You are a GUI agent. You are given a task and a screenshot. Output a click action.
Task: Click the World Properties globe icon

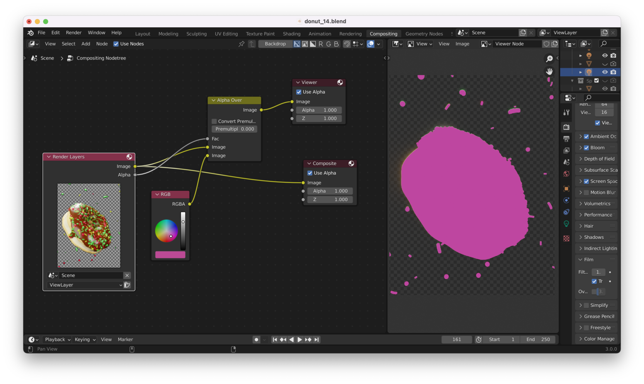[x=566, y=174]
